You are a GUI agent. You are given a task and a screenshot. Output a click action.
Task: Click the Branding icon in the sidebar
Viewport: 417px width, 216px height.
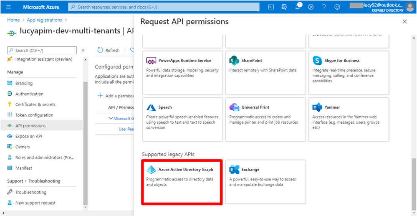pyautogui.click(x=10, y=83)
